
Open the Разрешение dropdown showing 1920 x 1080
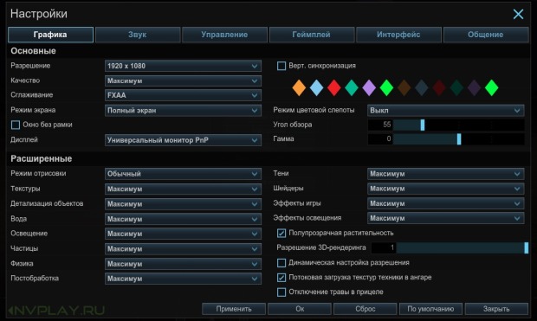point(183,66)
